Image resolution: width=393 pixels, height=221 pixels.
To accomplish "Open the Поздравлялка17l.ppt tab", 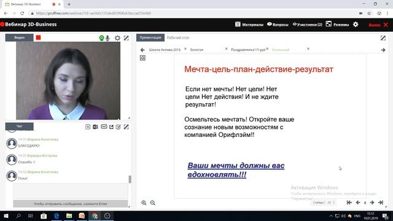I will 248,50.
